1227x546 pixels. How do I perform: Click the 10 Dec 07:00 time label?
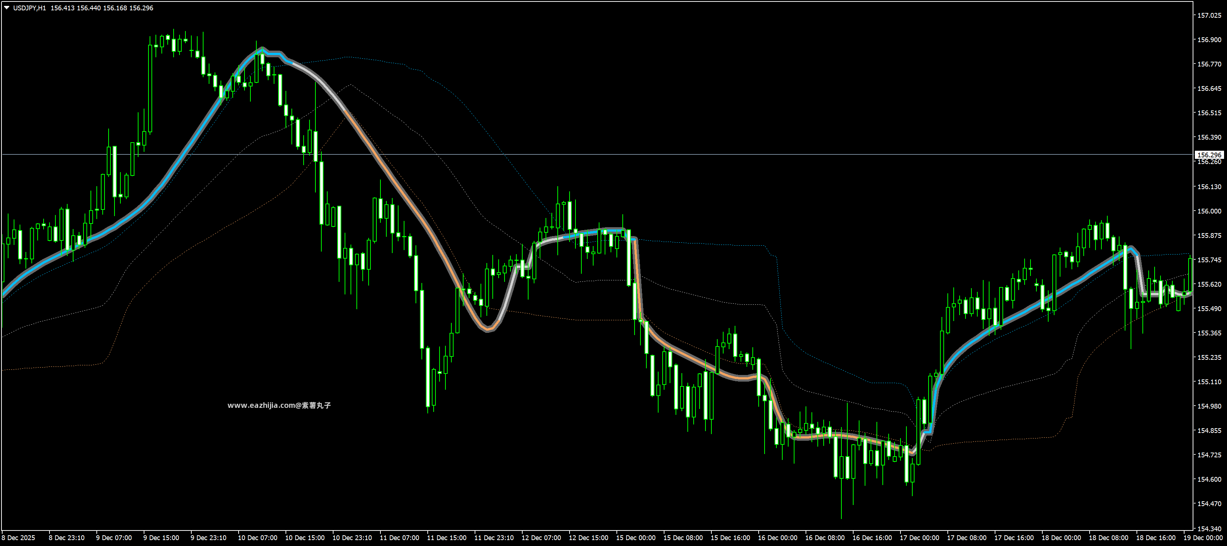258,538
